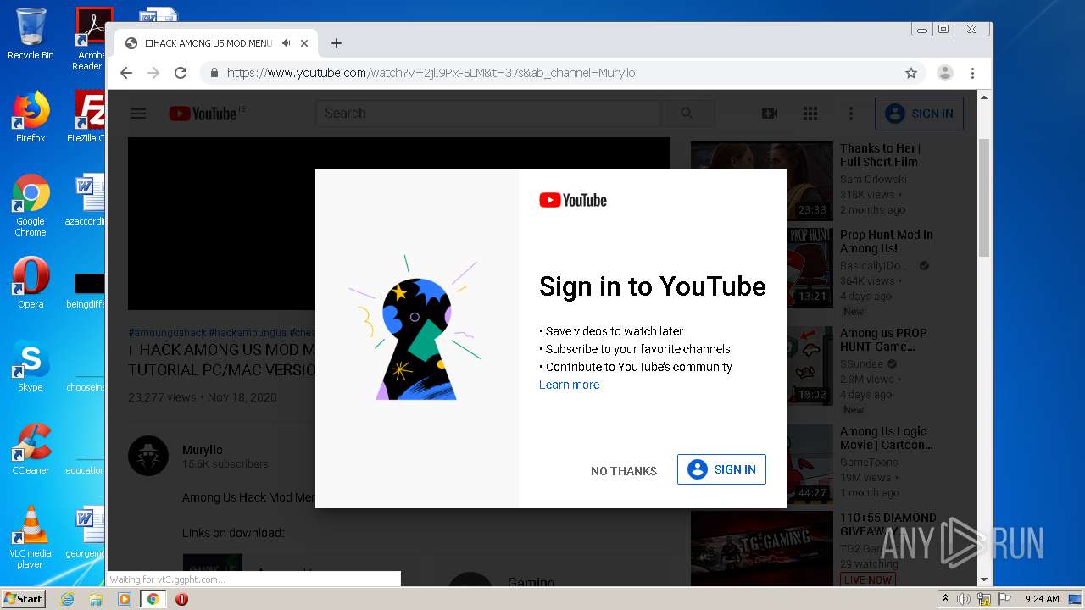
Task: Open 110+55 DIAMOND GIVEAWAY live thumbnail
Action: click(x=762, y=548)
